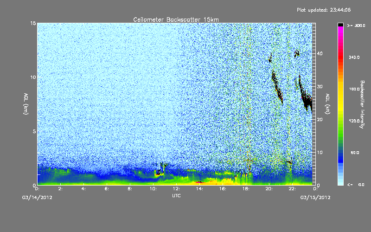Click the "8:" hour tick label
Viewport: 371px width, 232px height.
coord(130,189)
